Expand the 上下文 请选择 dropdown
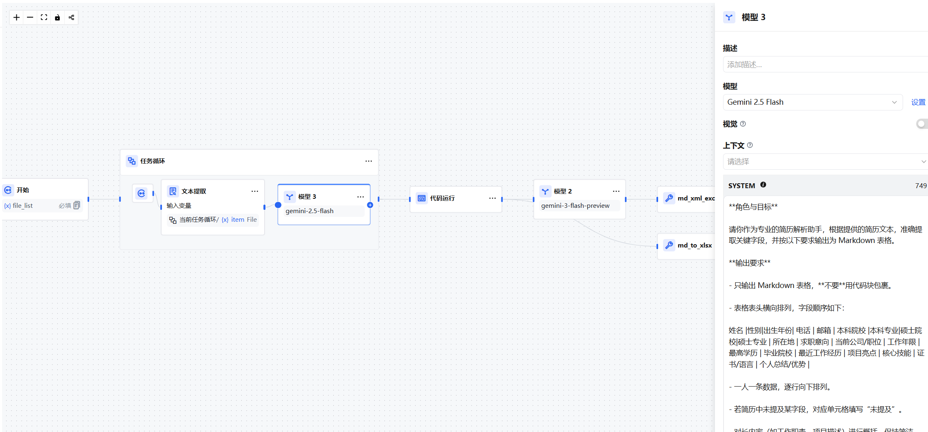This screenshot has height=432, width=928. [x=825, y=162]
